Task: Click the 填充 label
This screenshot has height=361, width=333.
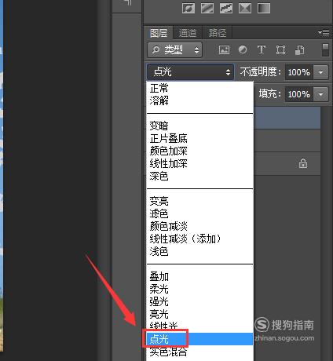Action: click(x=269, y=93)
